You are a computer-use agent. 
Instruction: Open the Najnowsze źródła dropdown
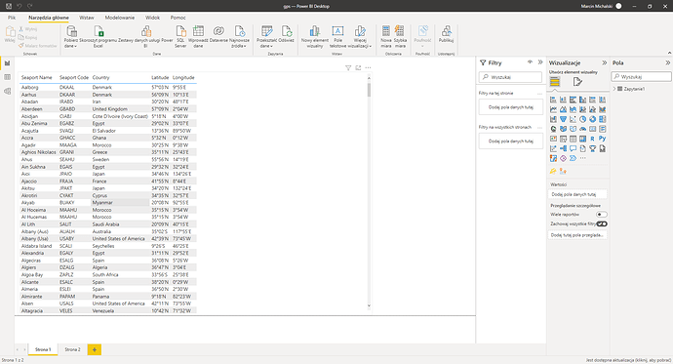(x=240, y=36)
